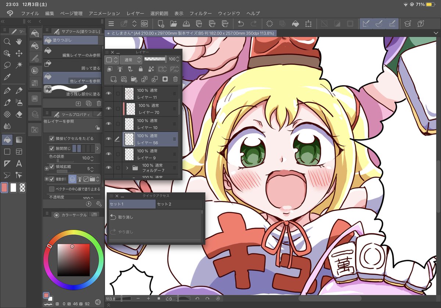Click the main red color swatch
441x308 pixels.
pos(4,187)
